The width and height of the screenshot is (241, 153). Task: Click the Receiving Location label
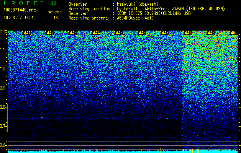[x=89, y=9]
